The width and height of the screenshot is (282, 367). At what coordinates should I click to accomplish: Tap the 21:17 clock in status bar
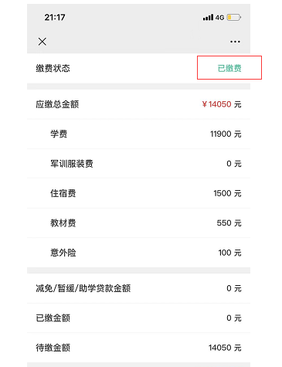(55, 17)
